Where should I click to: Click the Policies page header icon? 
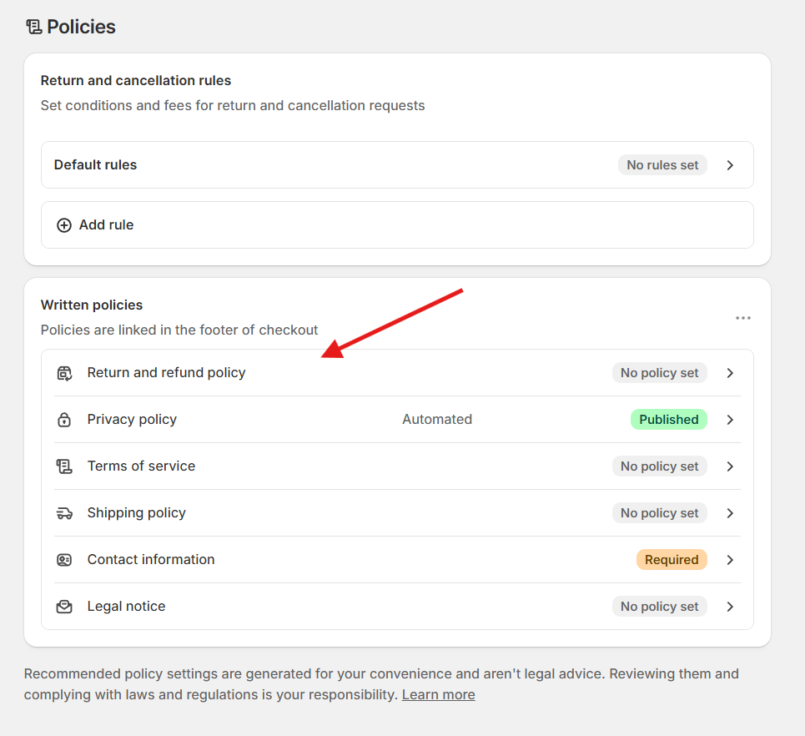coord(34,27)
